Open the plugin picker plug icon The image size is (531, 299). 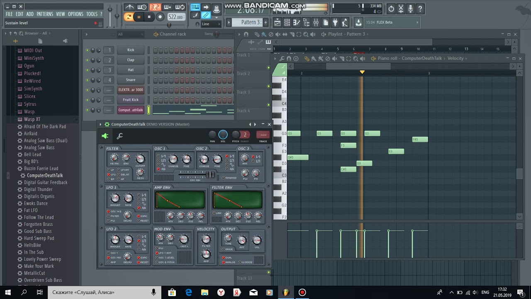[x=335, y=22]
